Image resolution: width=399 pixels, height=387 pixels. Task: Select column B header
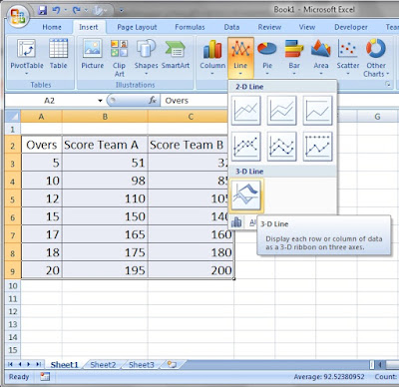click(x=105, y=117)
